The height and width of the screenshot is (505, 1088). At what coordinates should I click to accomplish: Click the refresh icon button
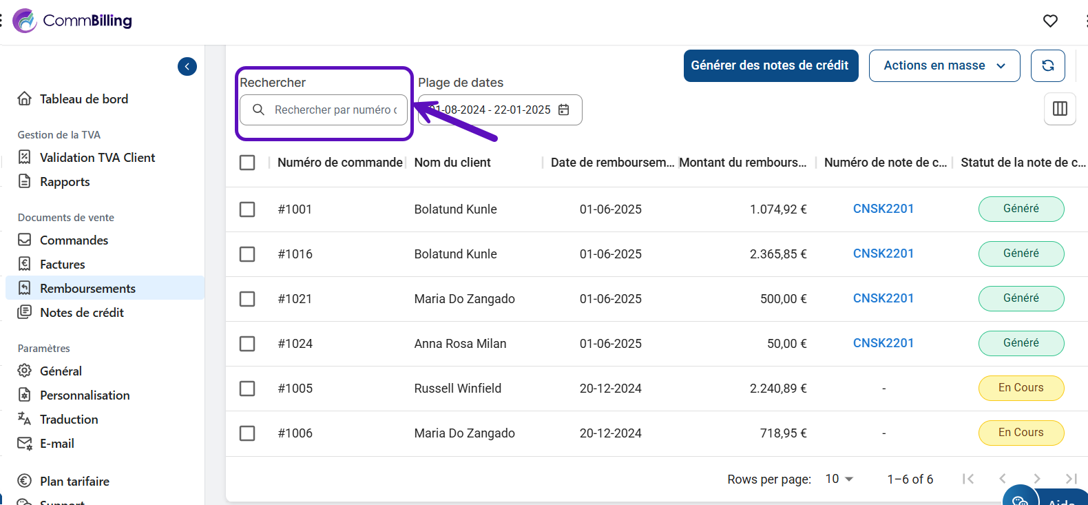pyautogui.click(x=1047, y=65)
